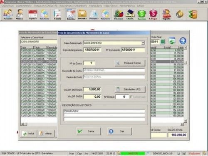208x156 pixels.
Task: Click the Nº Cheque field
Action: 122,97
